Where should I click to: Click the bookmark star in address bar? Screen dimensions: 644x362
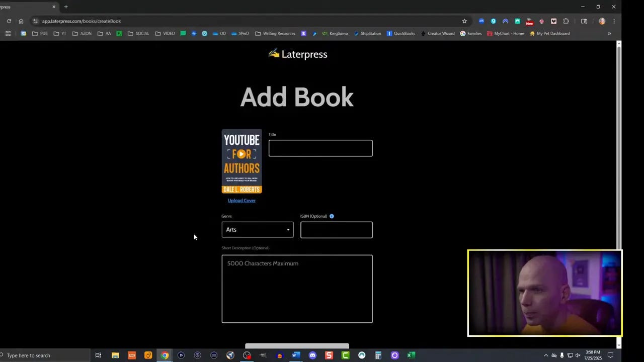pyautogui.click(x=464, y=21)
